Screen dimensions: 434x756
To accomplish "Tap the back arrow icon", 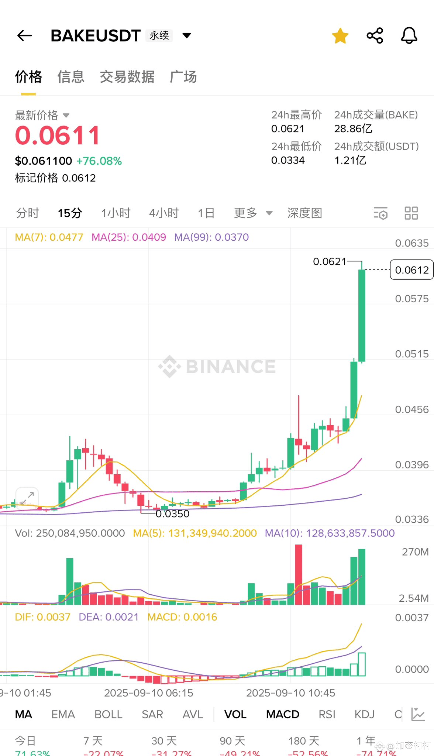I will click(x=25, y=36).
